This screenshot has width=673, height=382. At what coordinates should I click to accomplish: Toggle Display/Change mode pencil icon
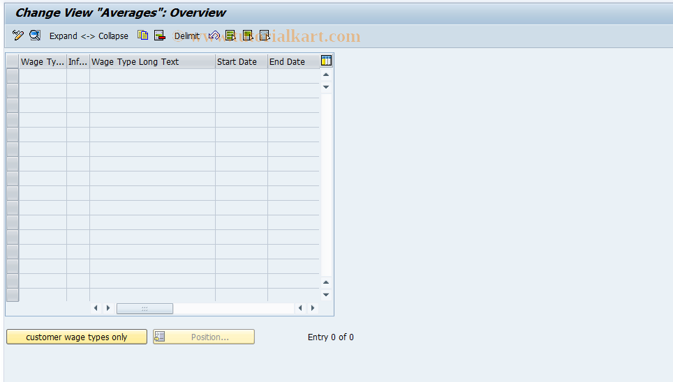point(18,36)
